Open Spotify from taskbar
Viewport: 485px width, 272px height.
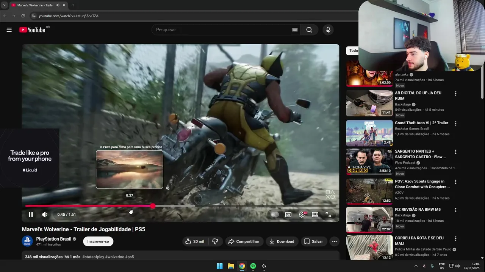pos(253,266)
